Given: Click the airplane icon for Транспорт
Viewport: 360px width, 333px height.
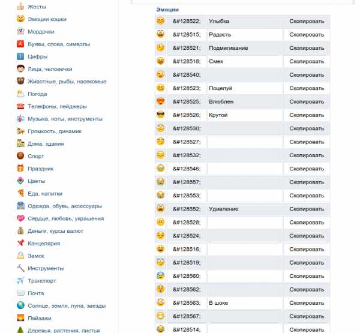Looking at the screenshot, I should (x=20, y=280).
